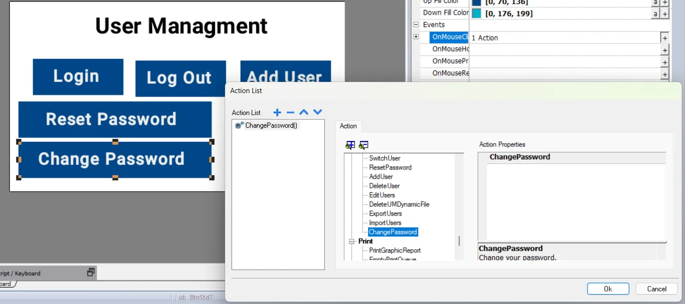Click the plus button in the Up Fill Color row

[x=665, y=2]
